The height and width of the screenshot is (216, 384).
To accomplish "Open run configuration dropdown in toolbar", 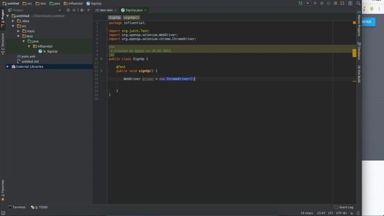I will tap(308, 3).
